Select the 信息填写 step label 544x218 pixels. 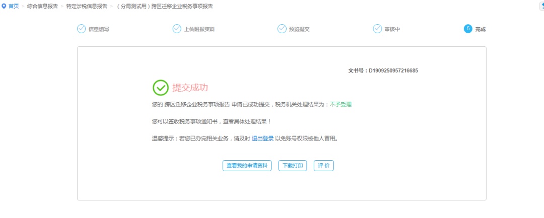[x=99, y=30]
